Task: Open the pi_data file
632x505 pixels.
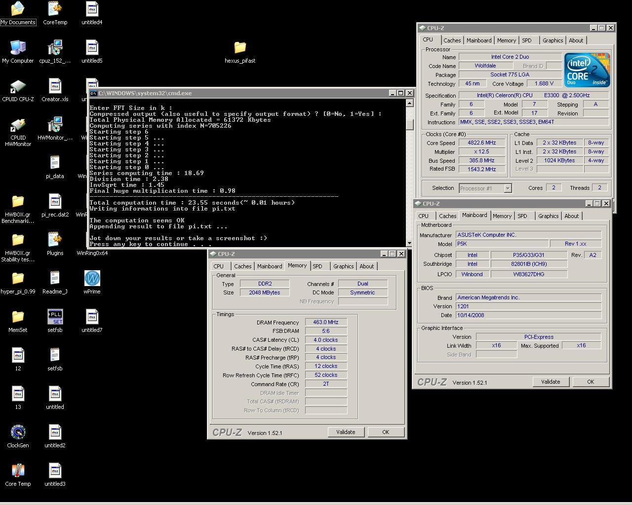Action: pos(55,167)
